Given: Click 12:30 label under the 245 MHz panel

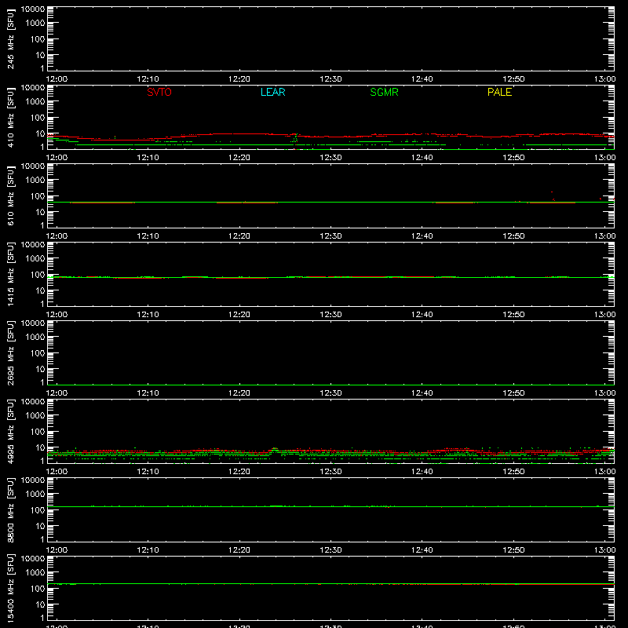Looking at the screenshot, I should coord(330,79).
